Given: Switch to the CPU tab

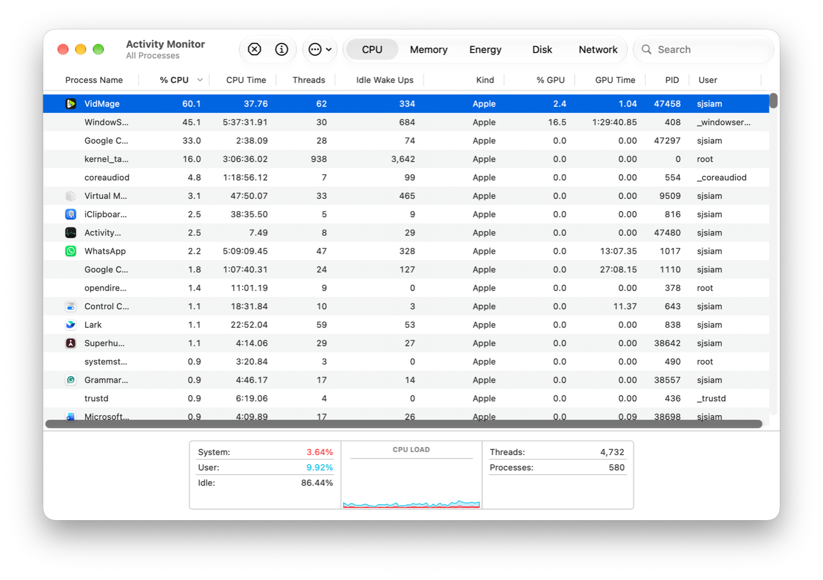Looking at the screenshot, I should 372,49.
